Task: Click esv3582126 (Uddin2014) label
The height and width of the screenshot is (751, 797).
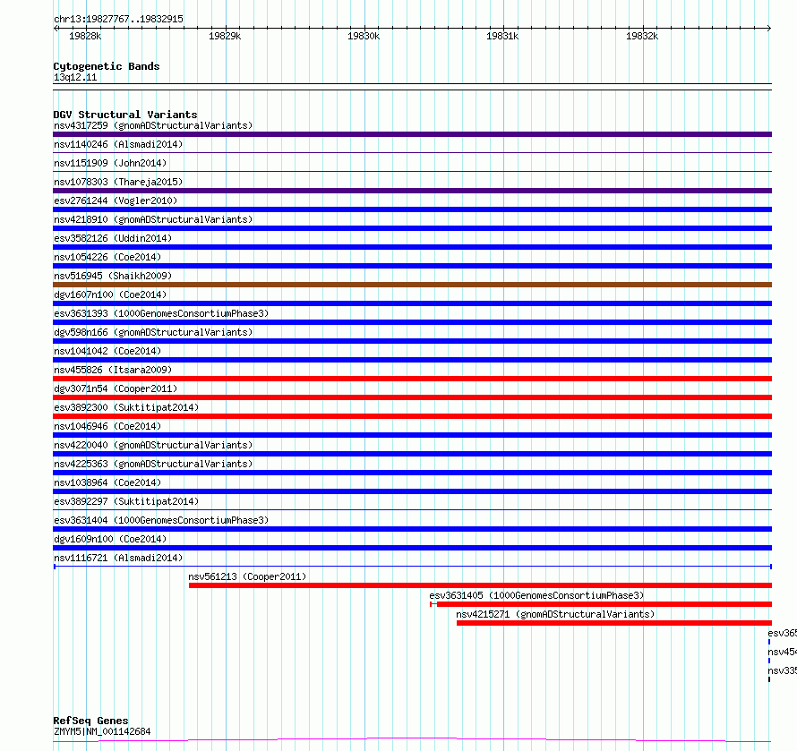Action: tap(113, 238)
